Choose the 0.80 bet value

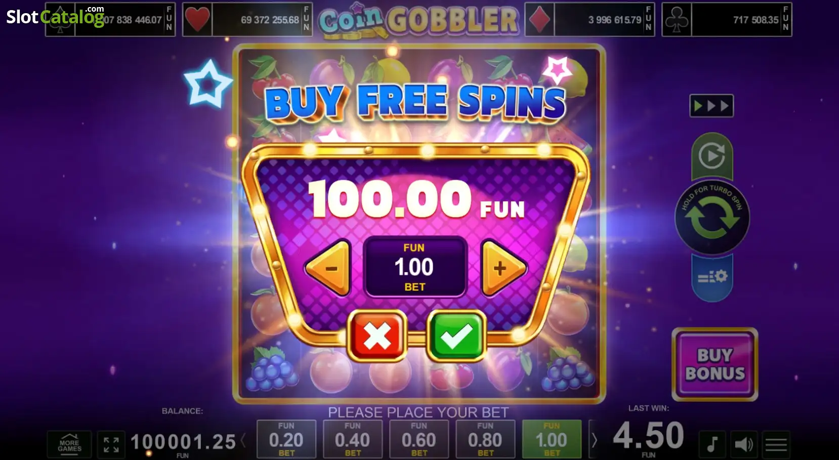click(x=485, y=439)
